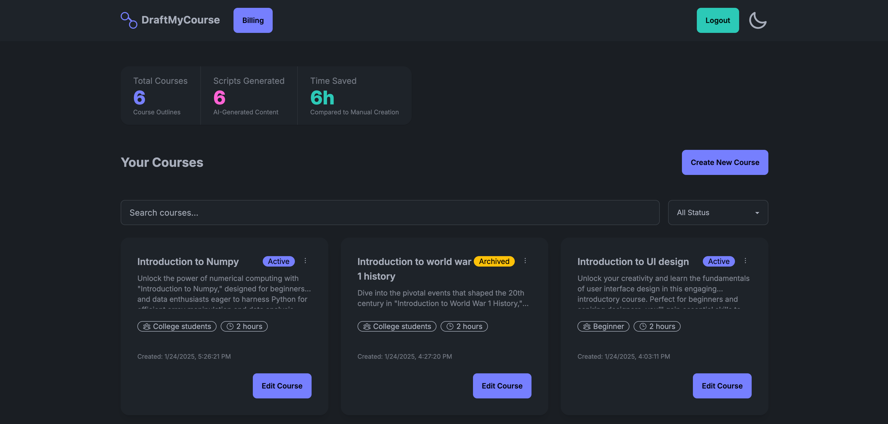Click the people icon on the world war card
Viewport: 888px width, 424px height.
click(366, 326)
